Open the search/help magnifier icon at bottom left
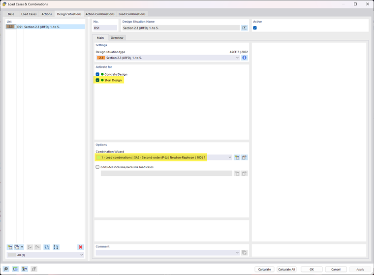The height and width of the screenshot is (275, 374). point(6,269)
